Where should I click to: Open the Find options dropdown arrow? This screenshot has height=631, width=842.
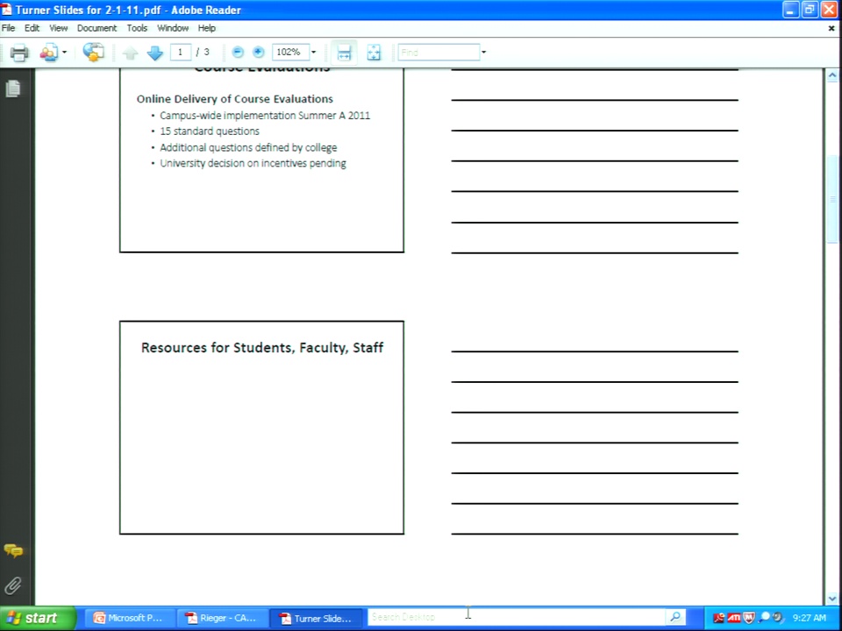pyautogui.click(x=483, y=53)
